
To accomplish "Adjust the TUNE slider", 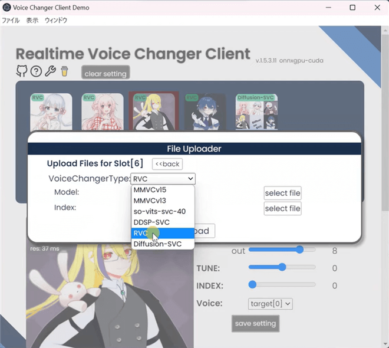I will [x=282, y=267].
